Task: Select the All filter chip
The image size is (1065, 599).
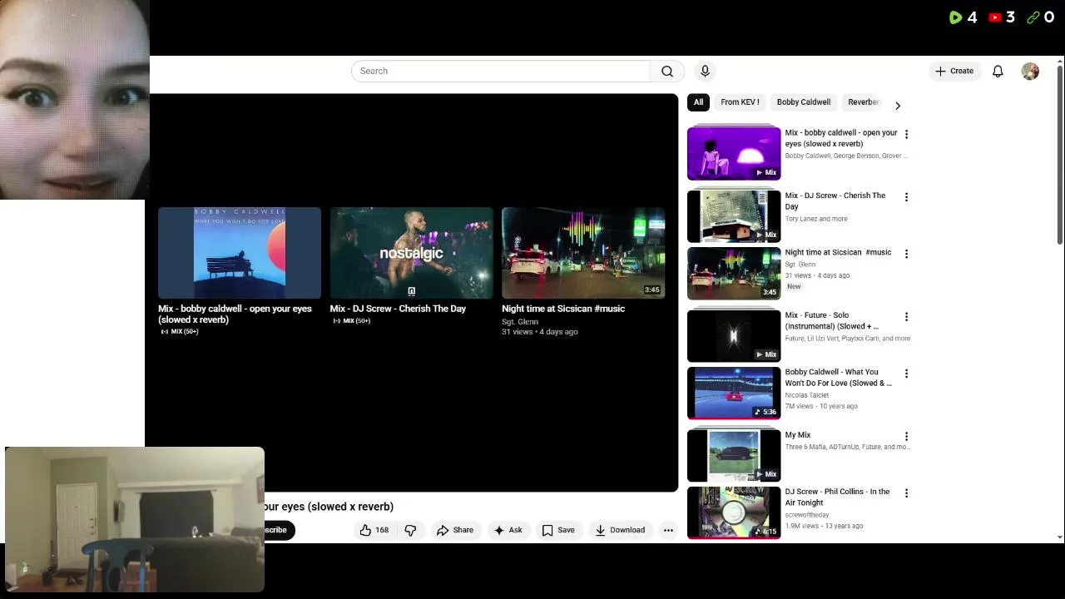Action: click(x=698, y=102)
